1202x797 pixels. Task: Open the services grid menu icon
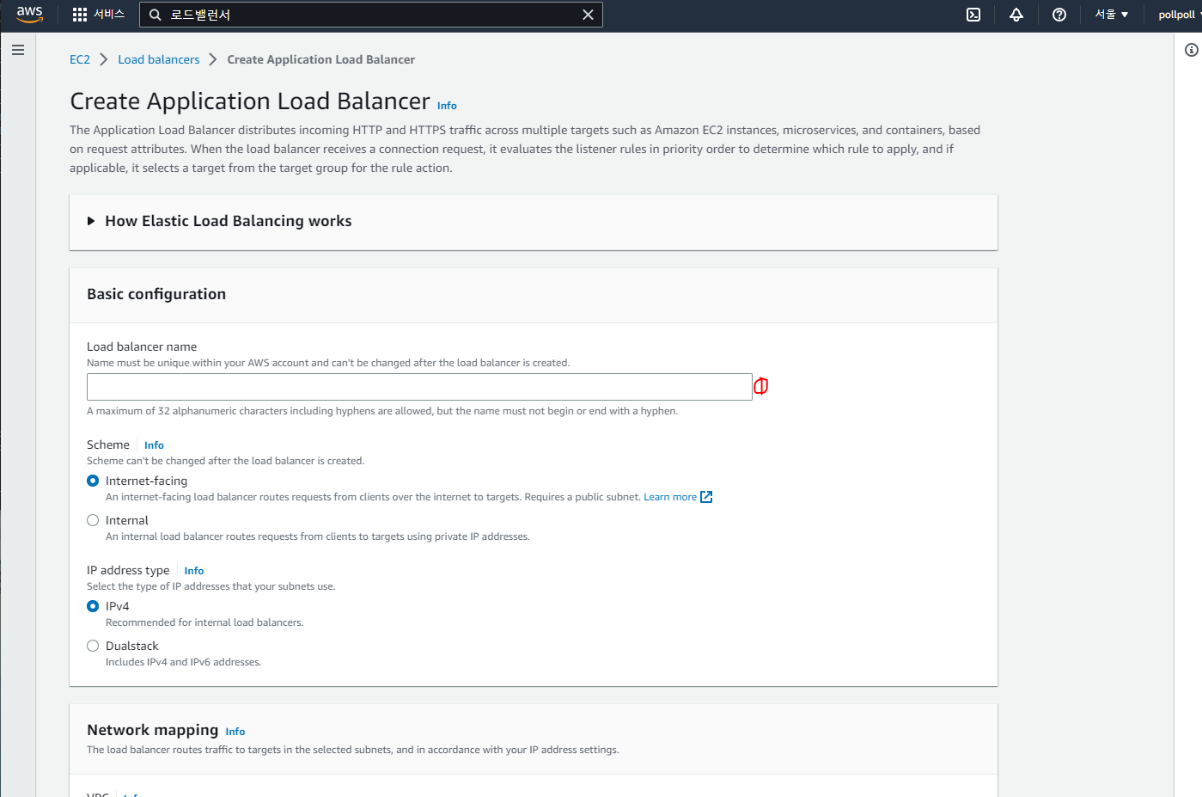coord(80,15)
